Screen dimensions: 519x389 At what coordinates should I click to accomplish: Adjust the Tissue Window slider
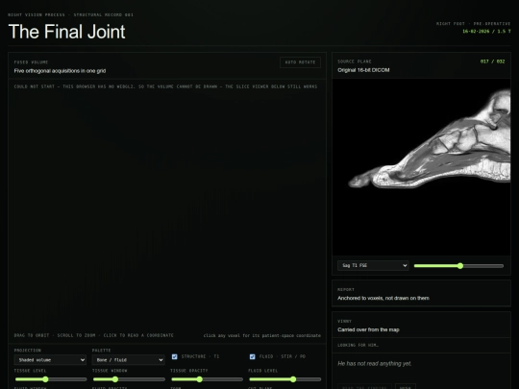pyautogui.click(x=129, y=379)
